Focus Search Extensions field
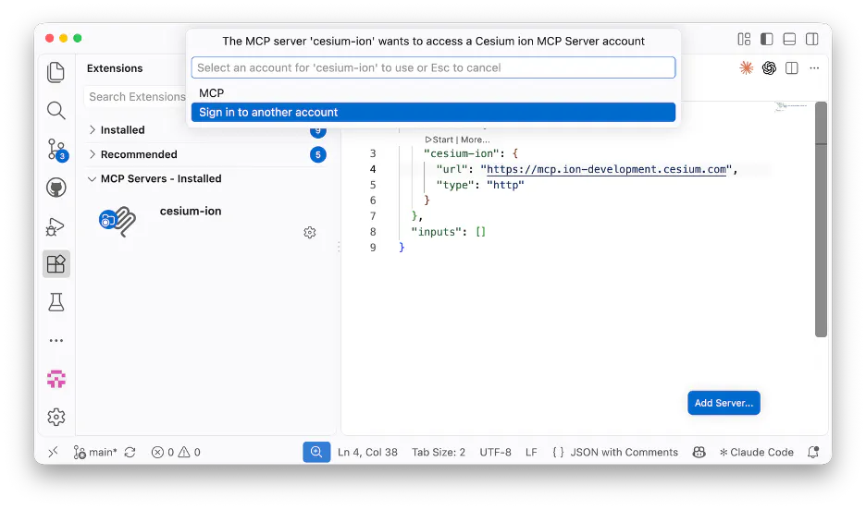The height and width of the screenshot is (510, 866). (138, 97)
